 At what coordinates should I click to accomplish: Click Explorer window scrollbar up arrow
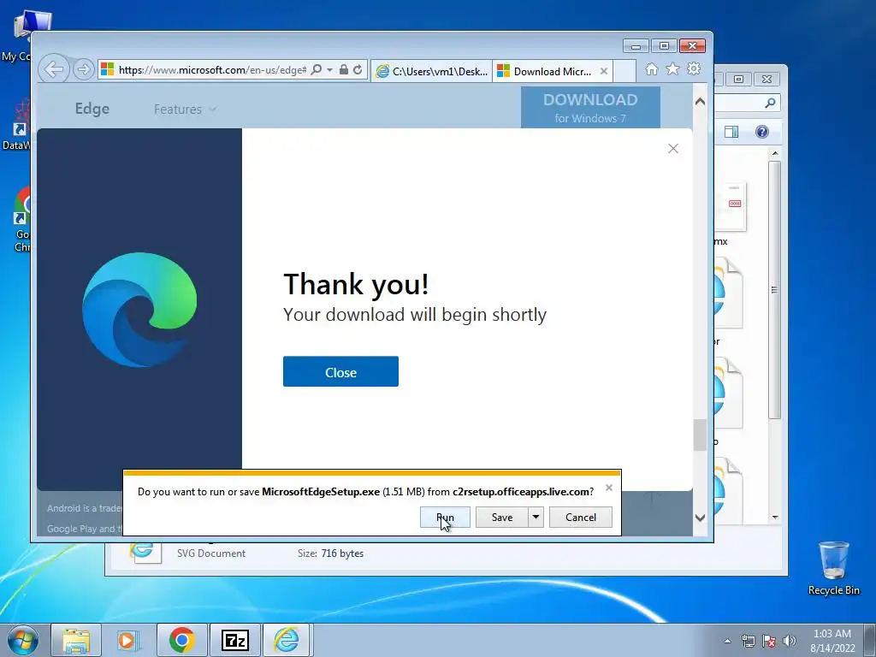pyautogui.click(x=775, y=153)
